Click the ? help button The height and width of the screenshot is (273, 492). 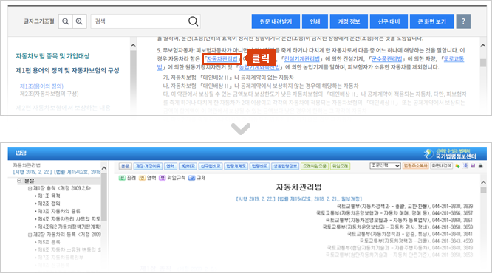463,21
